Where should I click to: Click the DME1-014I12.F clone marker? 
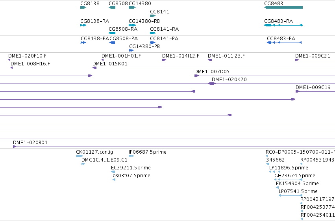pyautogui.click(x=164, y=60)
